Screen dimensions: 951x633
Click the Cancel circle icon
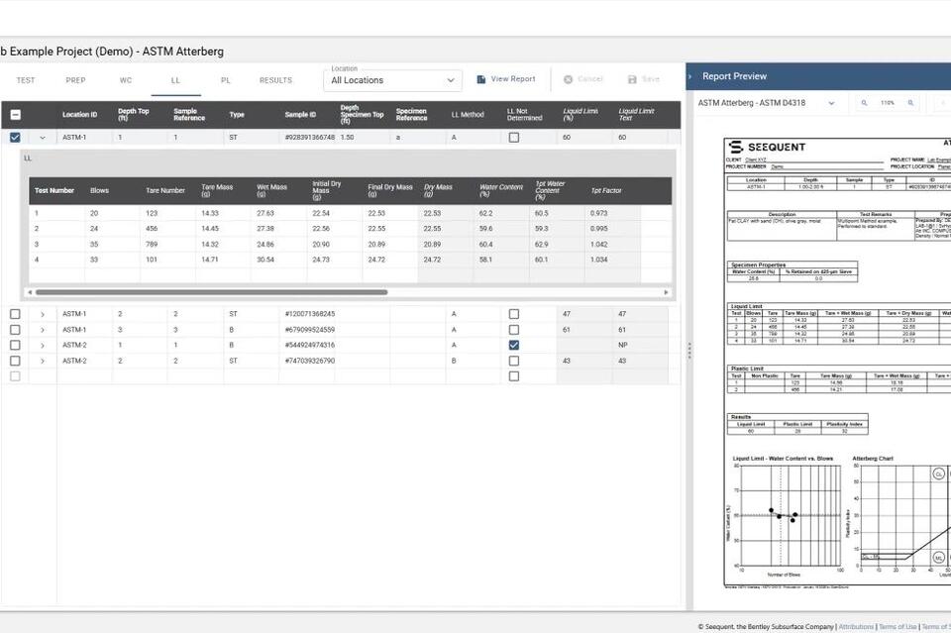click(x=568, y=79)
